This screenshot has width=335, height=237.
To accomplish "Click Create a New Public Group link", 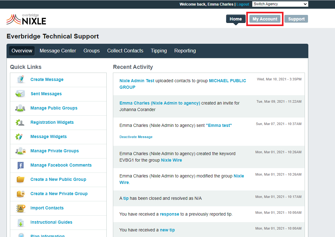I will point(58,179).
